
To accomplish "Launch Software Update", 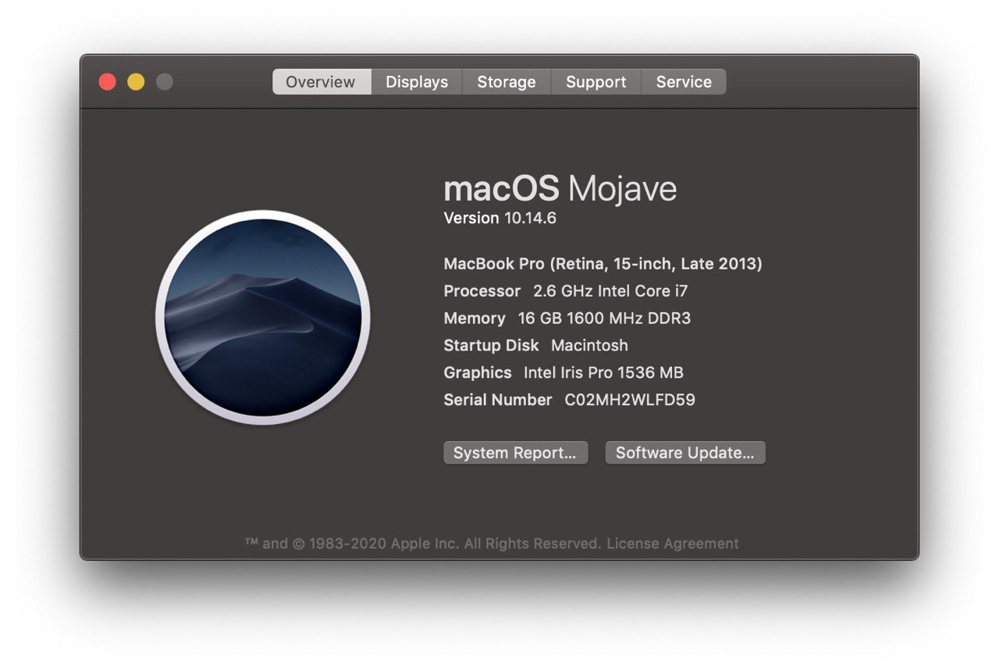I will click(685, 453).
